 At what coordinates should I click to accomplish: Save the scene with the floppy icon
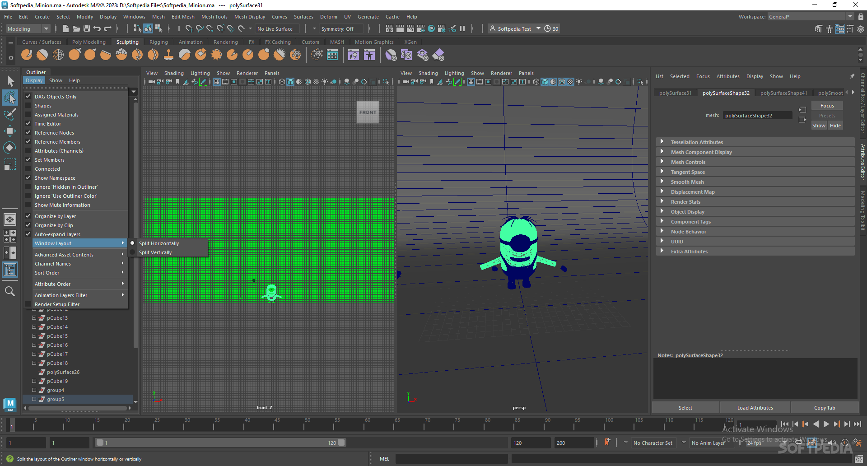pyautogui.click(x=86, y=28)
